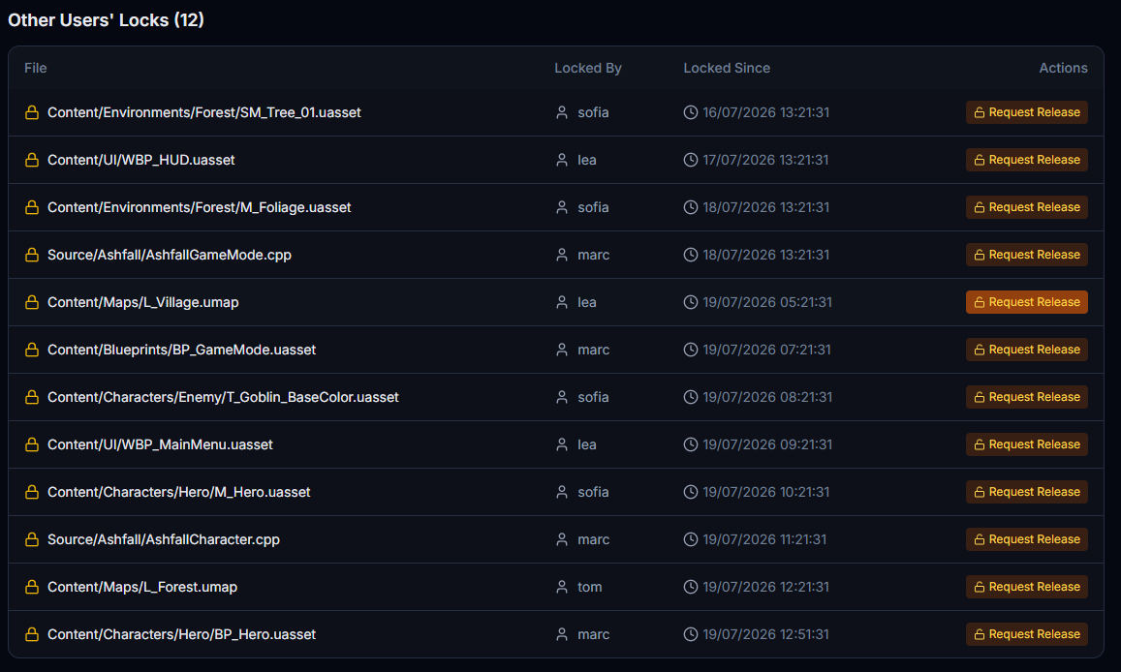The height and width of the screenshot is (672, 1121).
Task: Click lock icon beside M_Hero.uasset
Action: pyautogui.click(x=31, y=492)
